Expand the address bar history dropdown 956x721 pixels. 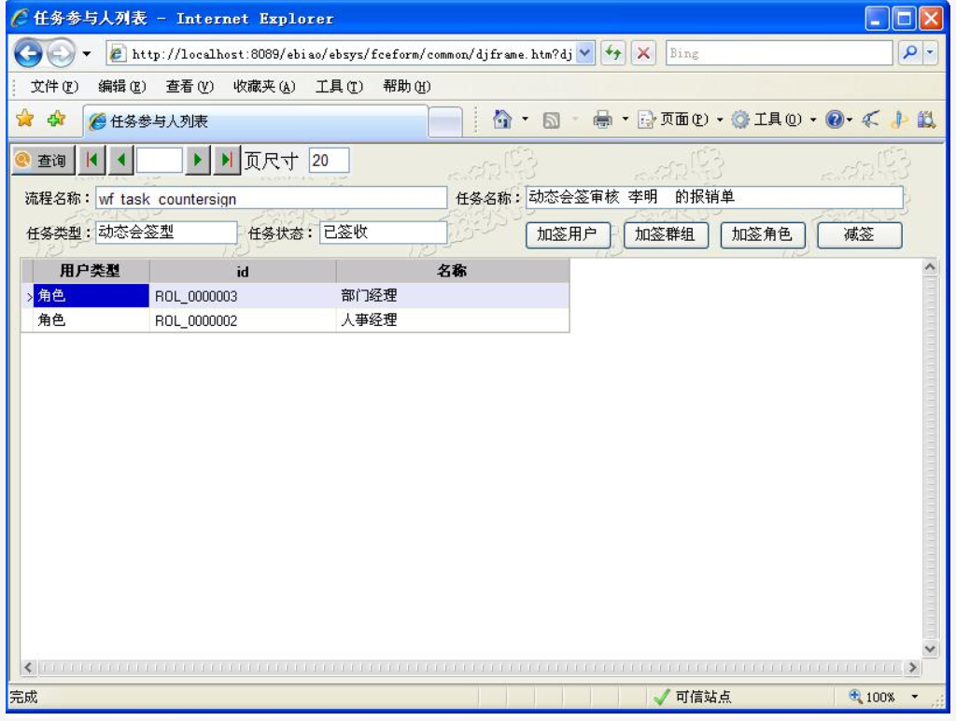584,53
